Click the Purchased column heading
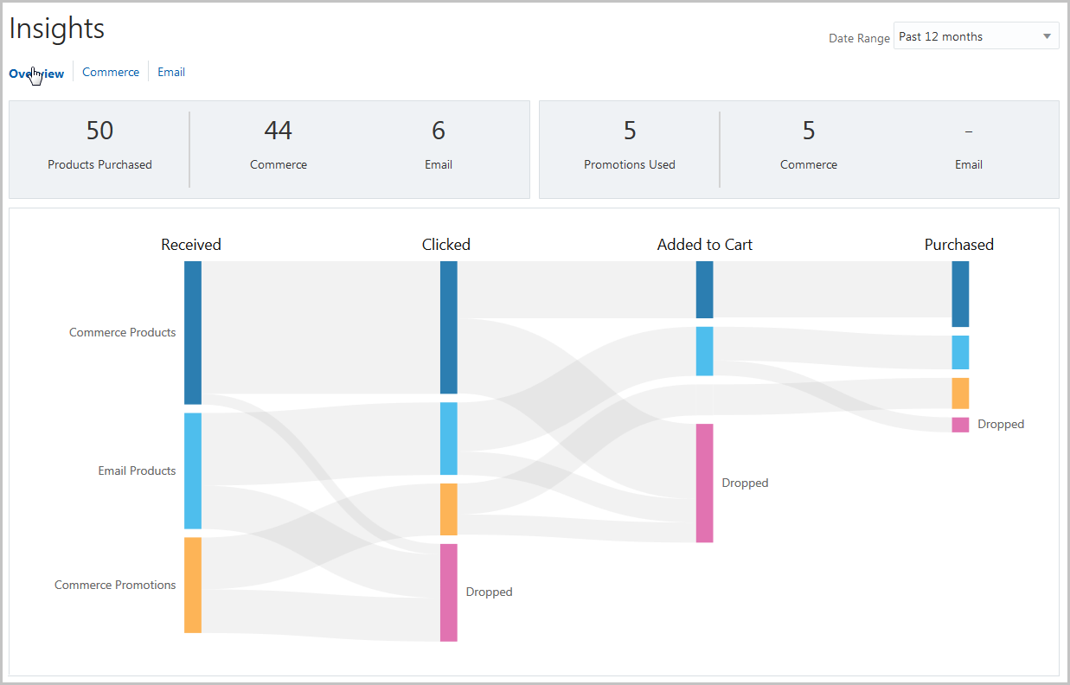 point(958,245)
